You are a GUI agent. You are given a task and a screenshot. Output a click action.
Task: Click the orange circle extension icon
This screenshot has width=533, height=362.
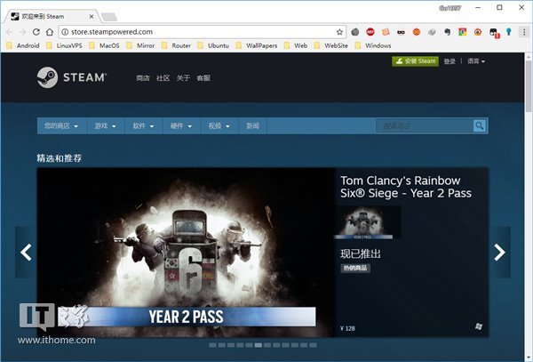[417, 32]
